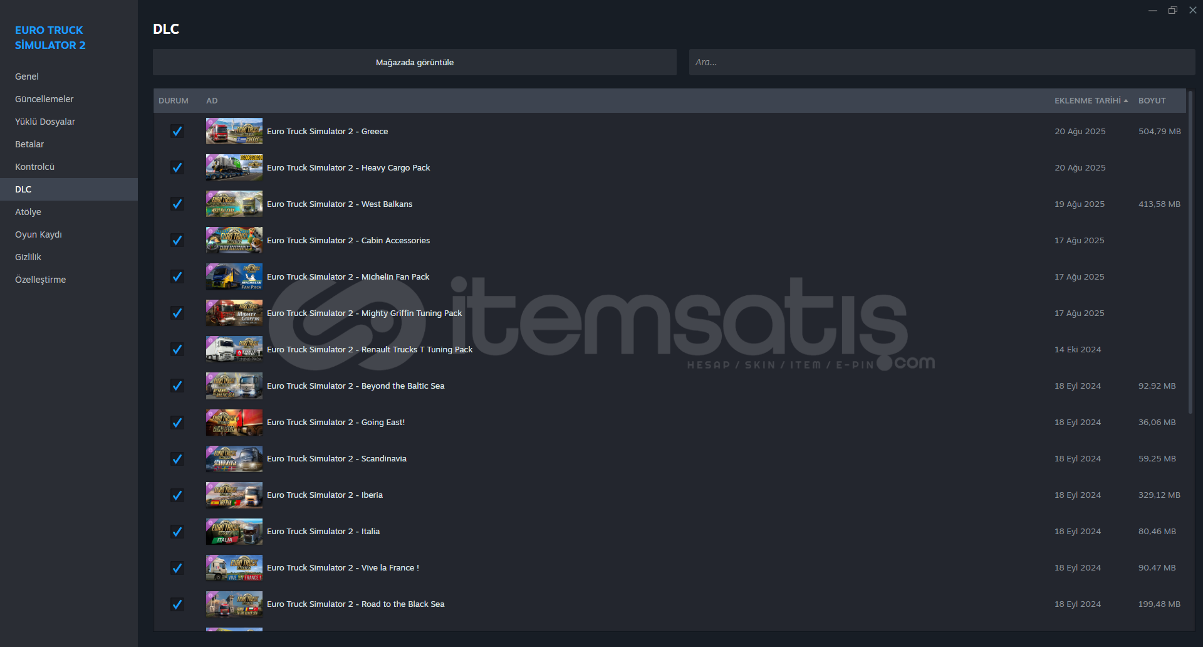
Task: Disable the Mighty Griffin Tuning Pack checkbox
Action: click(x=177, y=313)
